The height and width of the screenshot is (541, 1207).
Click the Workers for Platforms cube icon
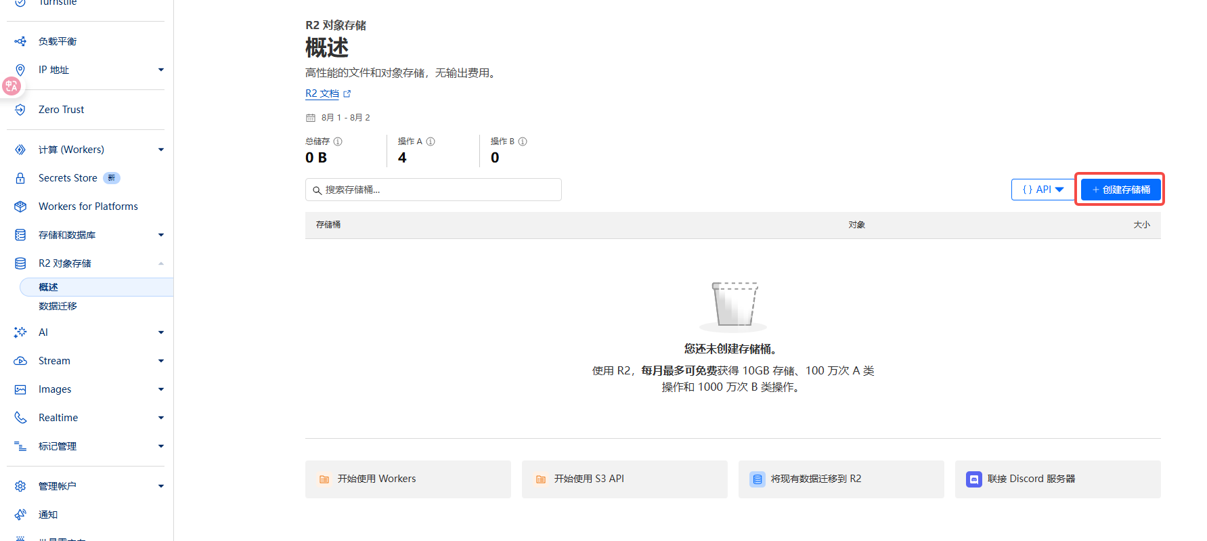(x=20, y=207)
